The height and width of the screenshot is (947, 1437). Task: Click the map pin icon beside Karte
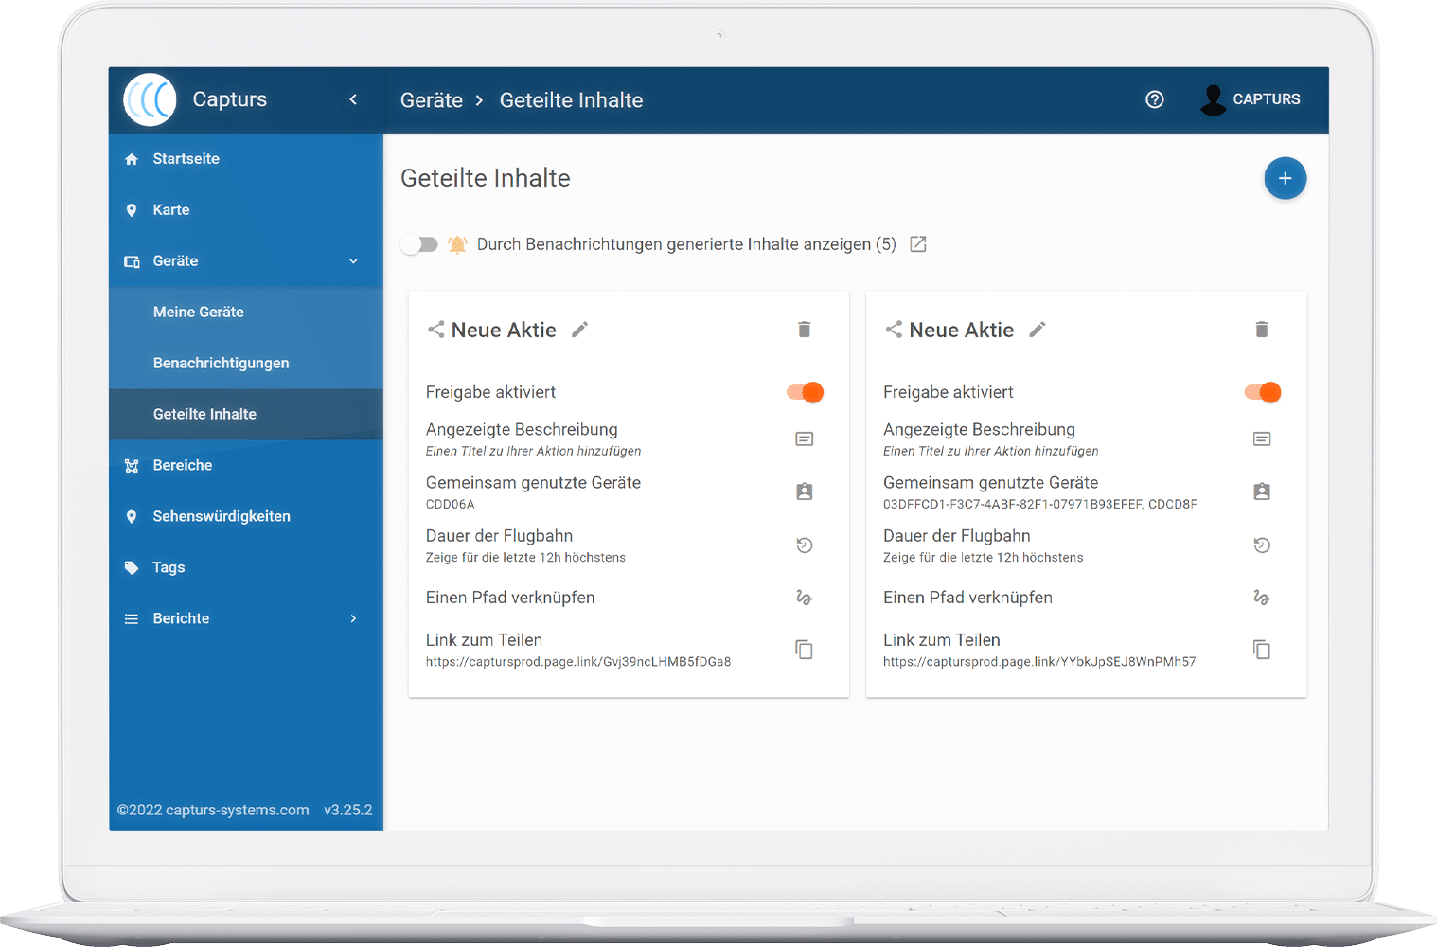pyautogui.click(x=132, y=210)
